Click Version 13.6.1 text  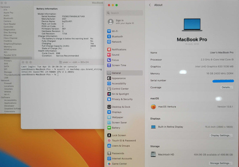pyautogui.click(x=225, y=107)
